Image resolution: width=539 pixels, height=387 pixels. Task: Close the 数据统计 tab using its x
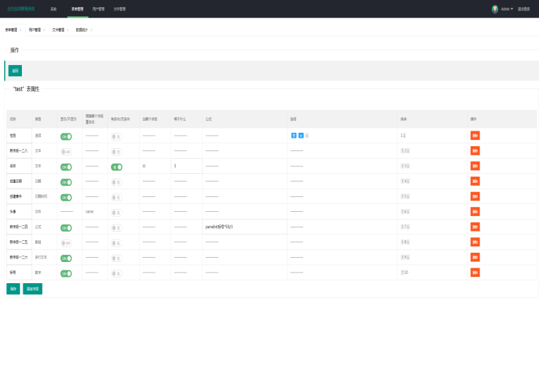(x=91, y=30)
